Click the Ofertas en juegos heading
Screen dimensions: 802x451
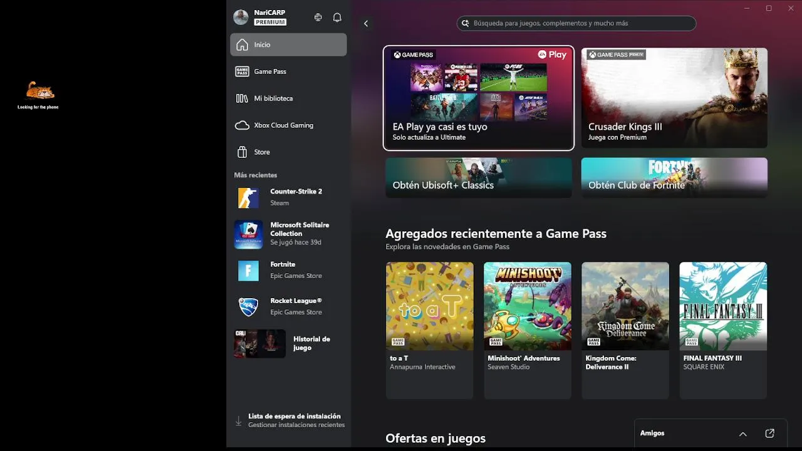tap(435, 438)
